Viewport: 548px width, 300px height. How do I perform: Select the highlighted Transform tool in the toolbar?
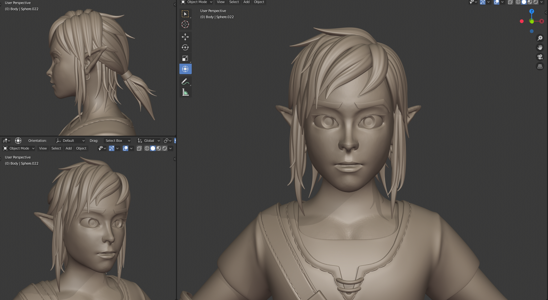coord(185,69)
